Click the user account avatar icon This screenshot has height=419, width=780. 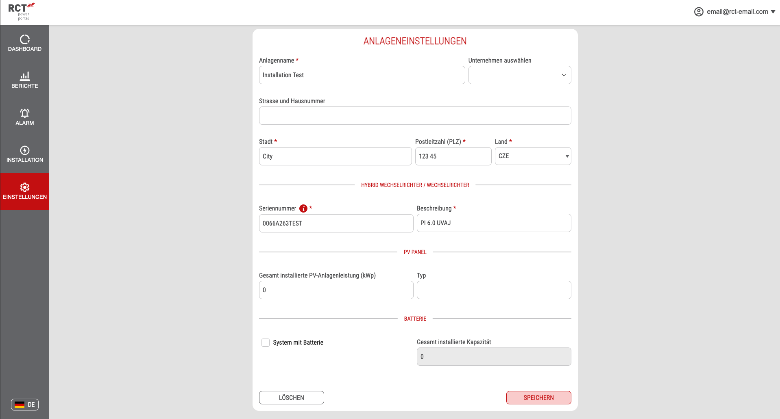tap(699, 12)
